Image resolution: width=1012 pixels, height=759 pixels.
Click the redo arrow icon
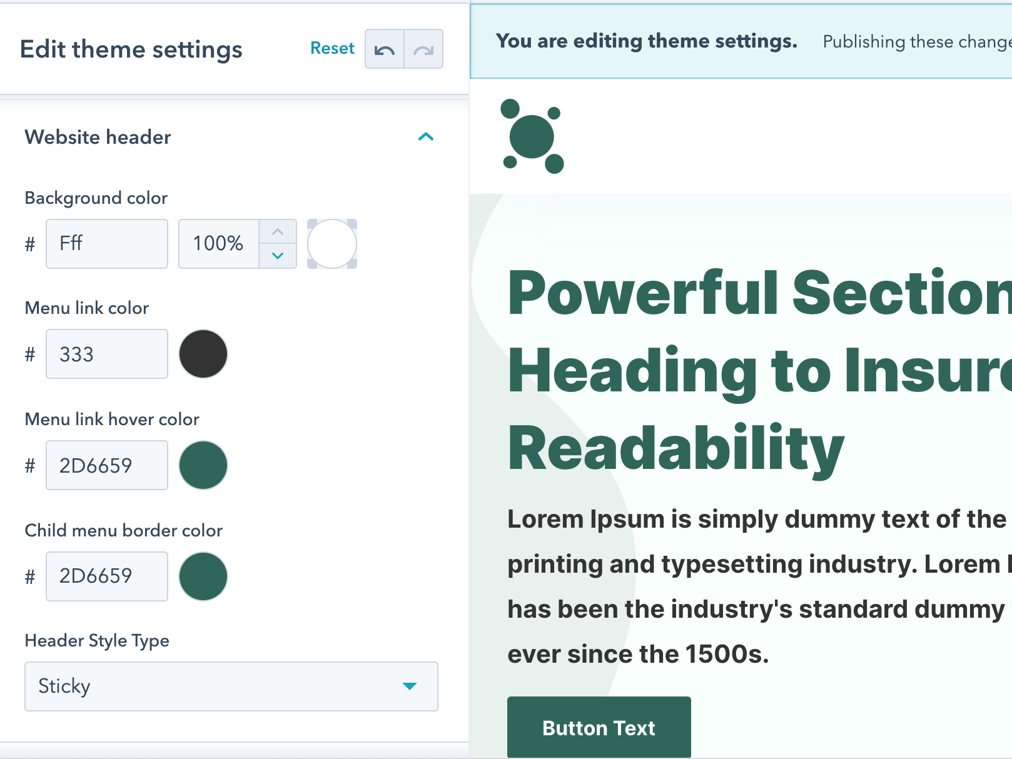[423, 49]
